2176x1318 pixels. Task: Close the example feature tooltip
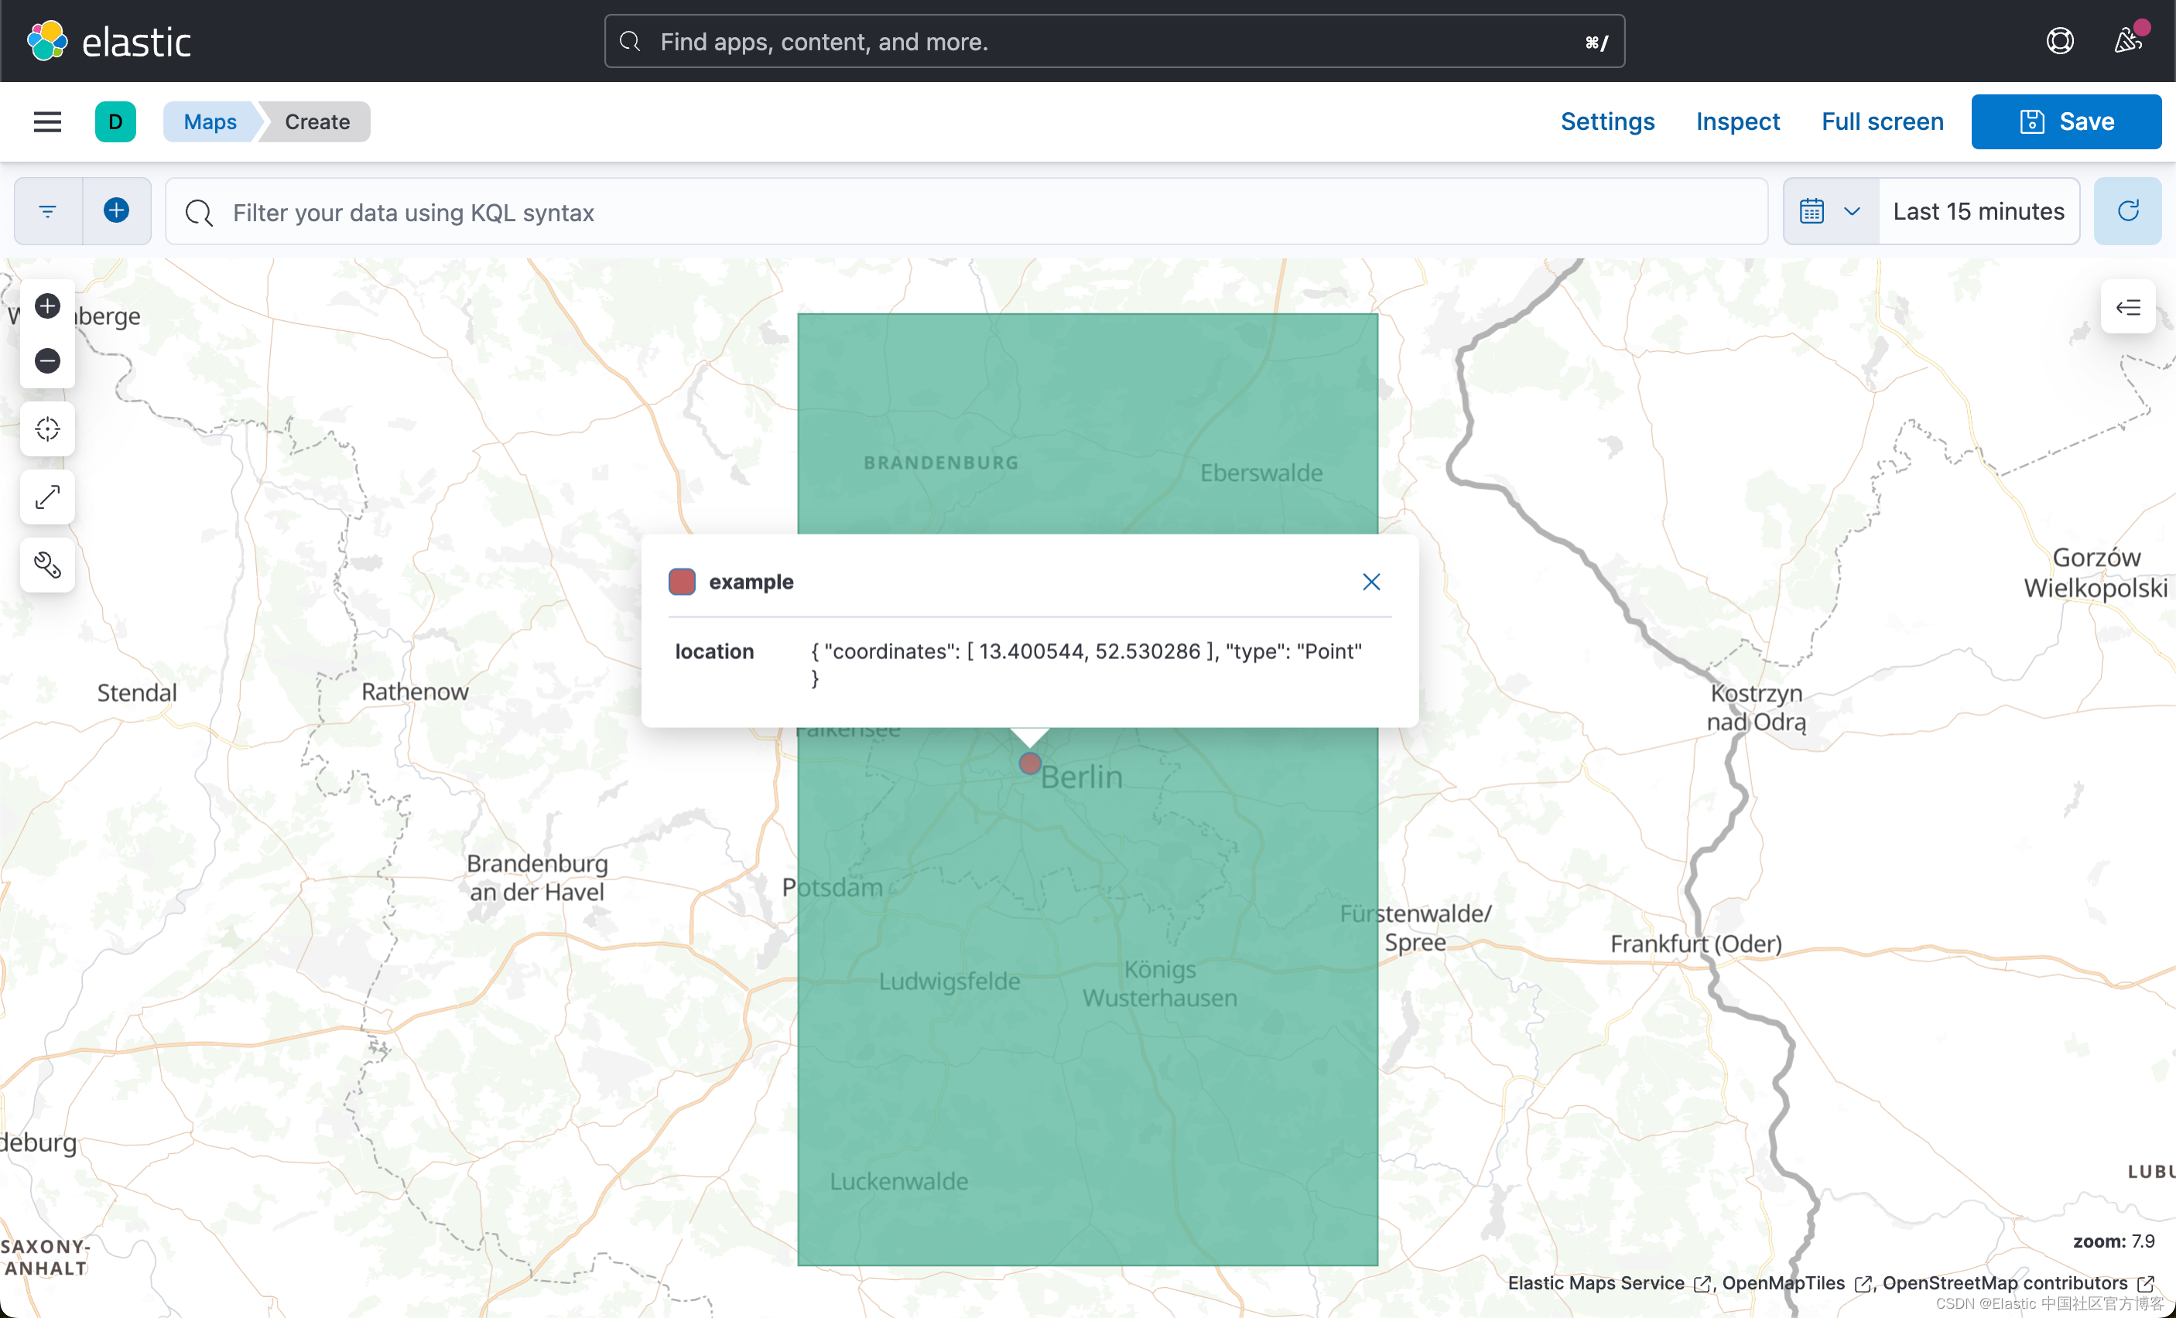click(x=1370, y=581)
